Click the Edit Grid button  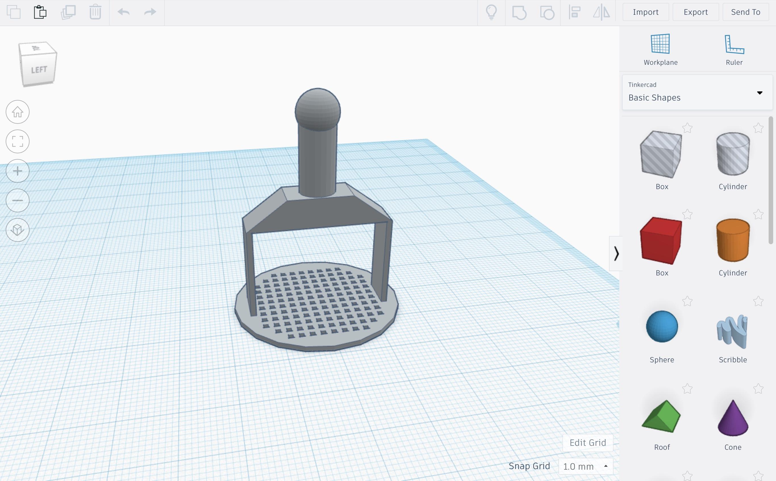pyautogui.click(x=588, y=442)
